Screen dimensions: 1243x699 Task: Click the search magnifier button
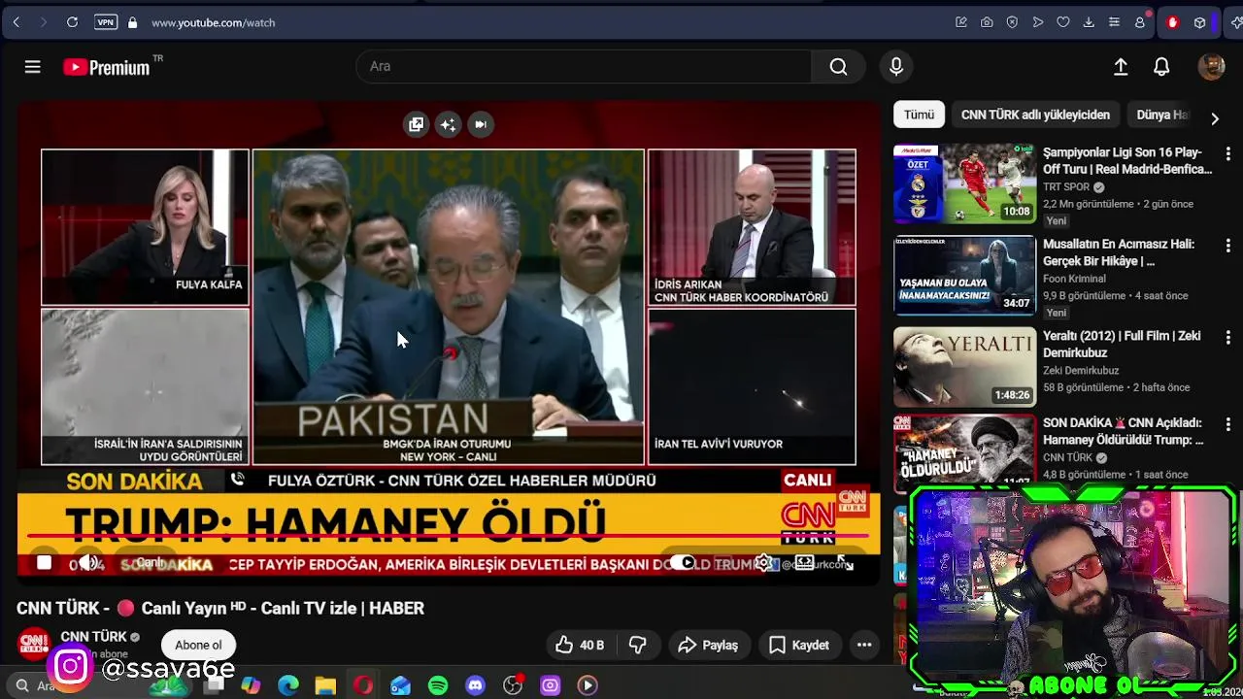pos(839,67)
